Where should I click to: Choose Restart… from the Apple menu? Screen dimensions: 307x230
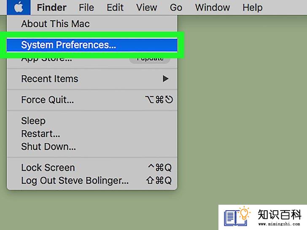coord(92,134)
